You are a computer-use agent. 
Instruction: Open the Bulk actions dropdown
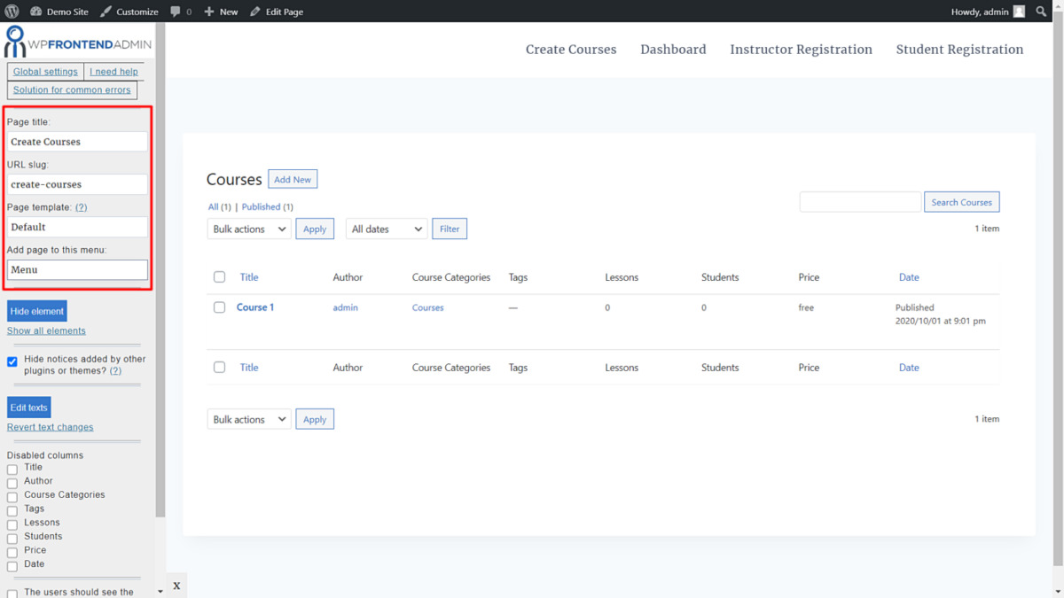248,229
